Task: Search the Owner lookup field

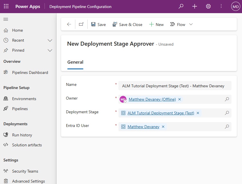Action: (227, 99)
